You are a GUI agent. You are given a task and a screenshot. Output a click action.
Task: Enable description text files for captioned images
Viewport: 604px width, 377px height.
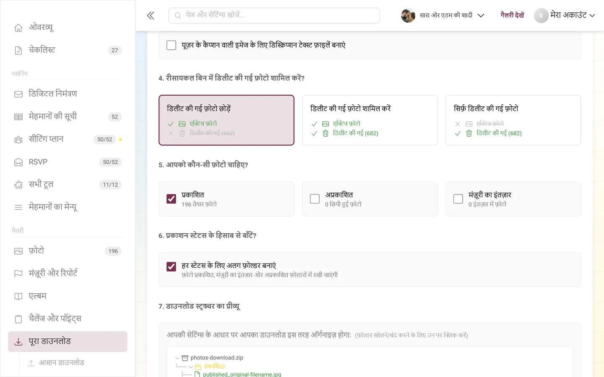[171, 45]
